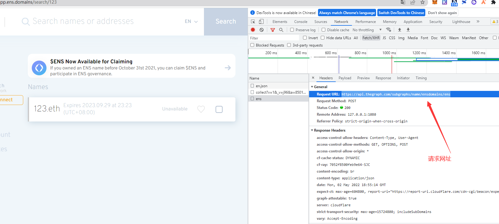Switch to the Elements tab
Image resolution: width=499 pixels, height=224 pixels.
(x=280, y=22)
